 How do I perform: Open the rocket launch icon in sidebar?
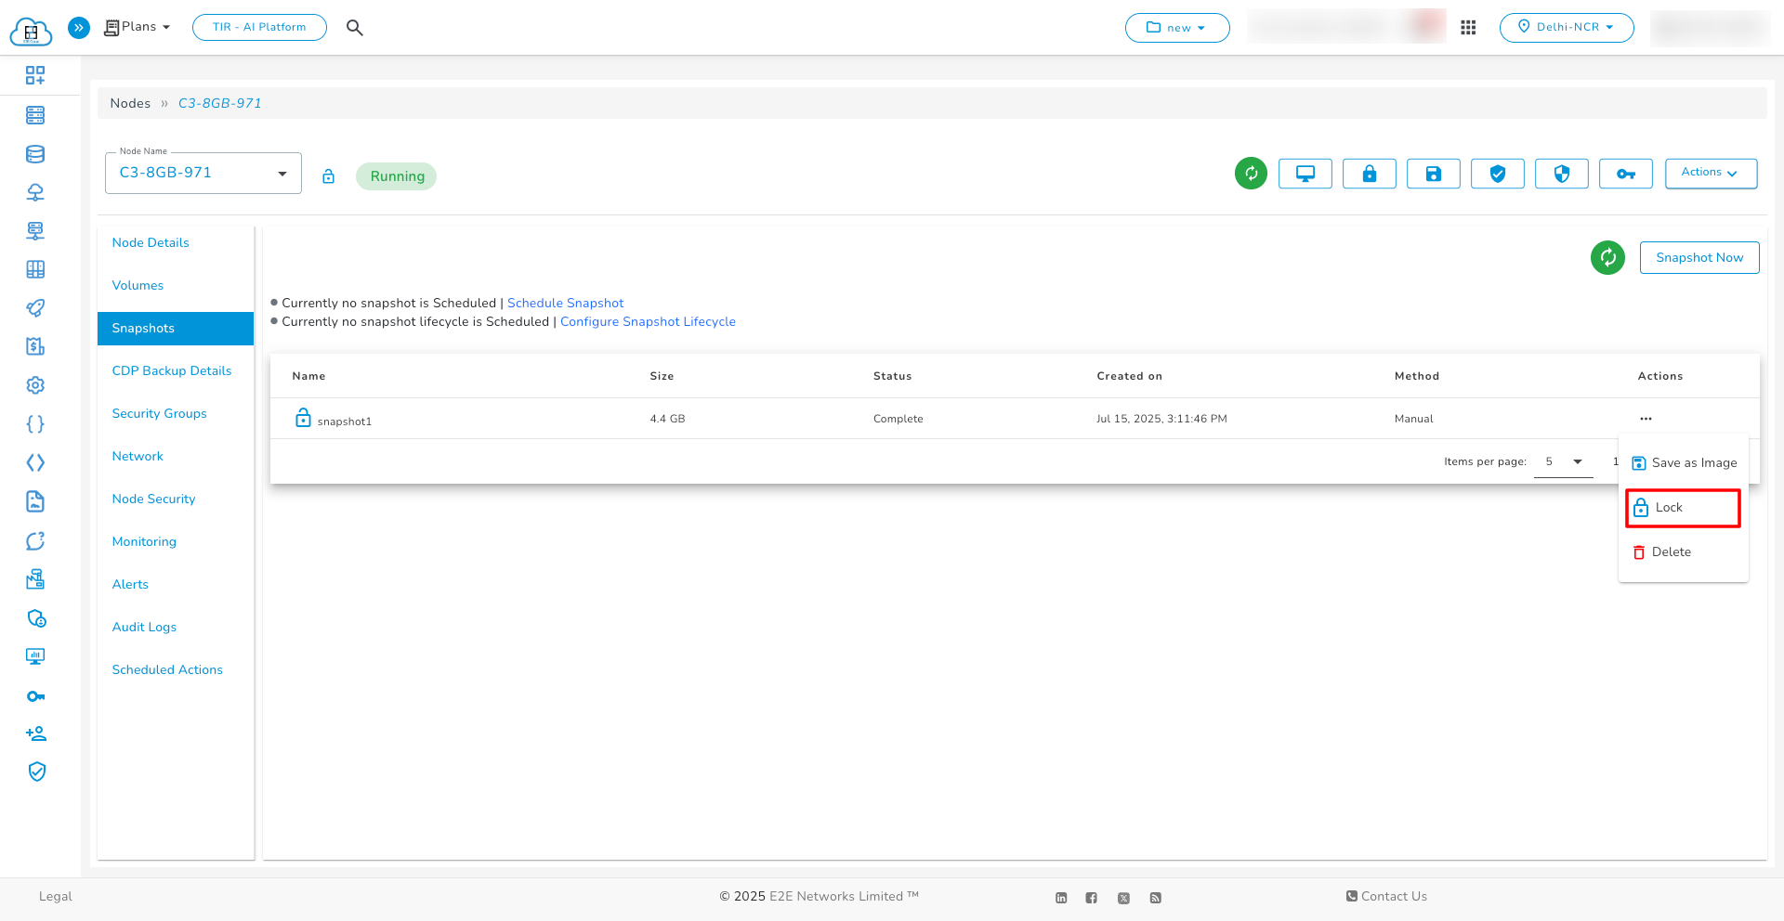pos(35,307)
